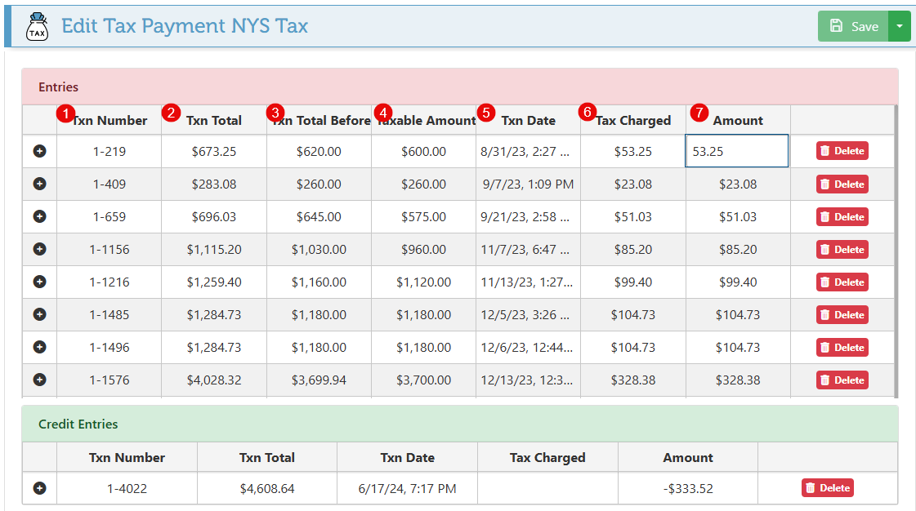
Task: Click red marker number 5 badge
Action: 487,113
